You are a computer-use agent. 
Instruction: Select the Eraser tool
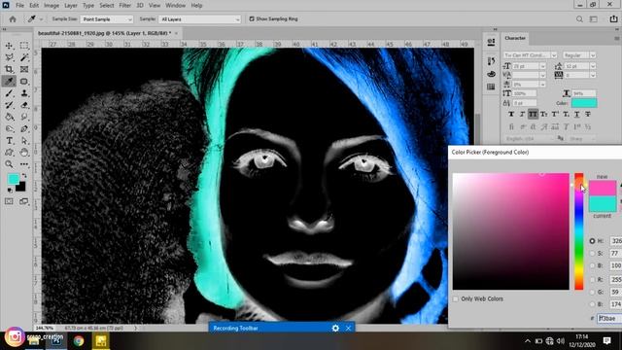(x=24, y=105)
